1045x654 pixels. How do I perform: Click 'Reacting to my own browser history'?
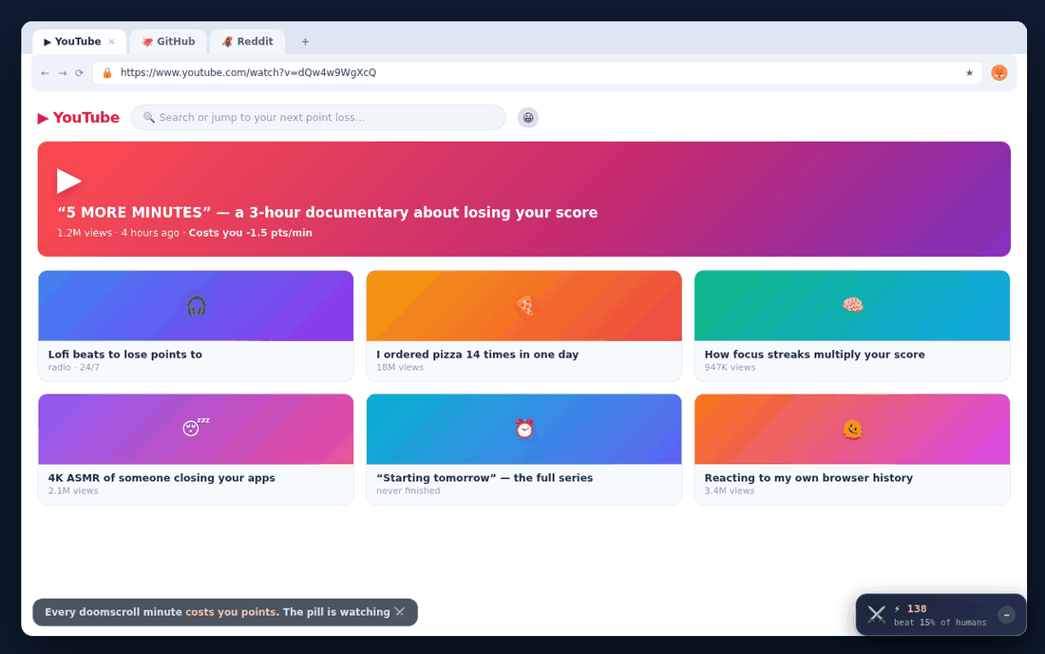point(808,477)
